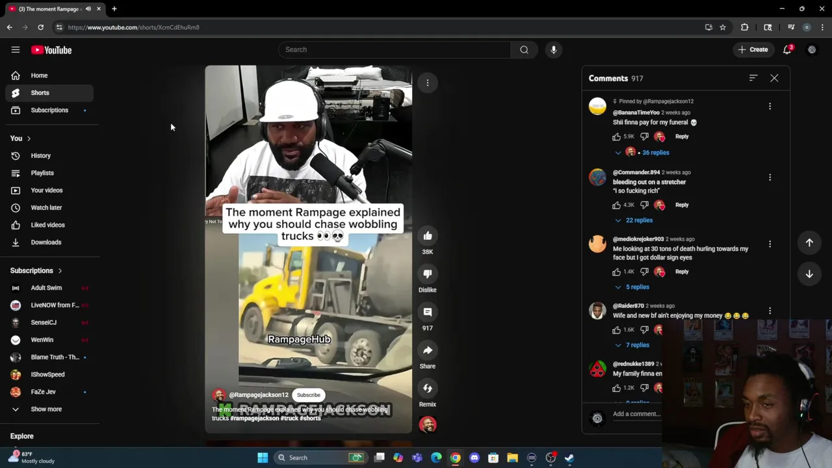
Task: Open the IShowSpeed subscription channel
Action: point(49,374)
